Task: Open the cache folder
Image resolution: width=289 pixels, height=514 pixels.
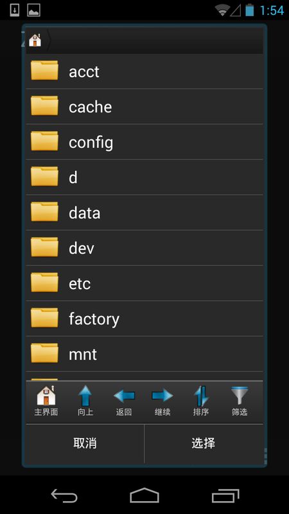Action: (144, 107)
